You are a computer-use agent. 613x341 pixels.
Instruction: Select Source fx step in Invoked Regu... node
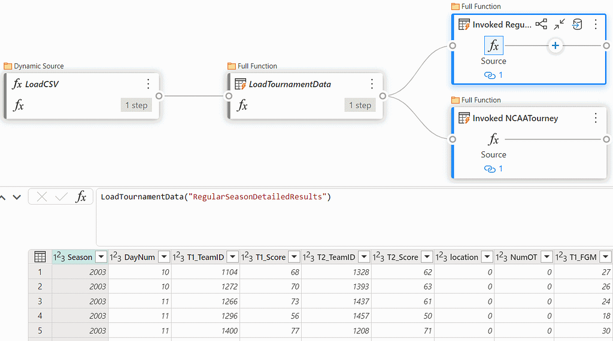click(493, 45)
